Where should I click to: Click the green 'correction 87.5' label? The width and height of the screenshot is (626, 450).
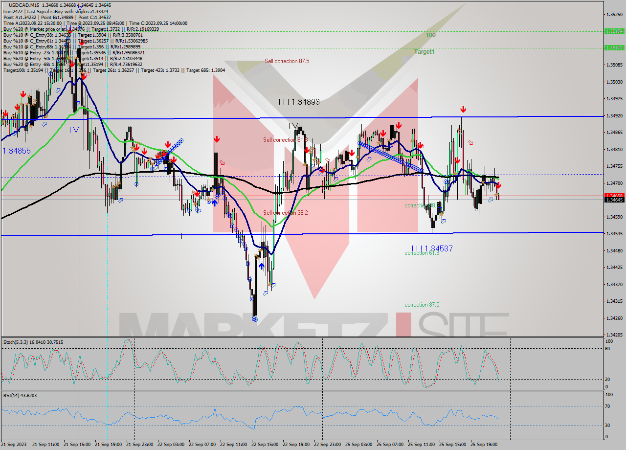[422, 305]
